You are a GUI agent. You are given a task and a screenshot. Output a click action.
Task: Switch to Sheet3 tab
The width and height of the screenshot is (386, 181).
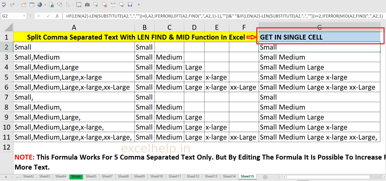pyautogui.click(x=44, y=176)
